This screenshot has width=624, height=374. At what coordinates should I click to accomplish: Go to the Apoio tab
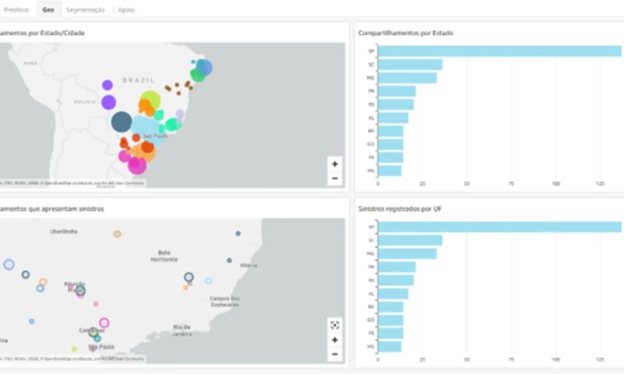[x=126, y=10]
